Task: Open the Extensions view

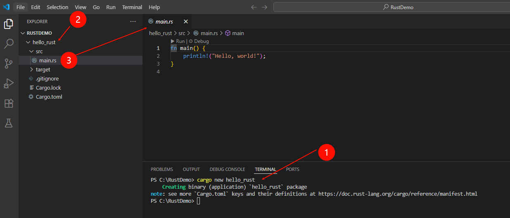Action: point(9,103)
